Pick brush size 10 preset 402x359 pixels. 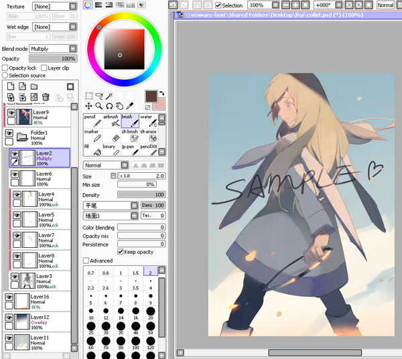pyautogui.click(x=90, y=313)
